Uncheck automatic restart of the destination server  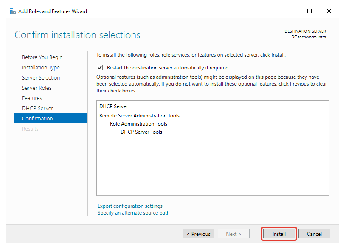[x=100, y=68]
